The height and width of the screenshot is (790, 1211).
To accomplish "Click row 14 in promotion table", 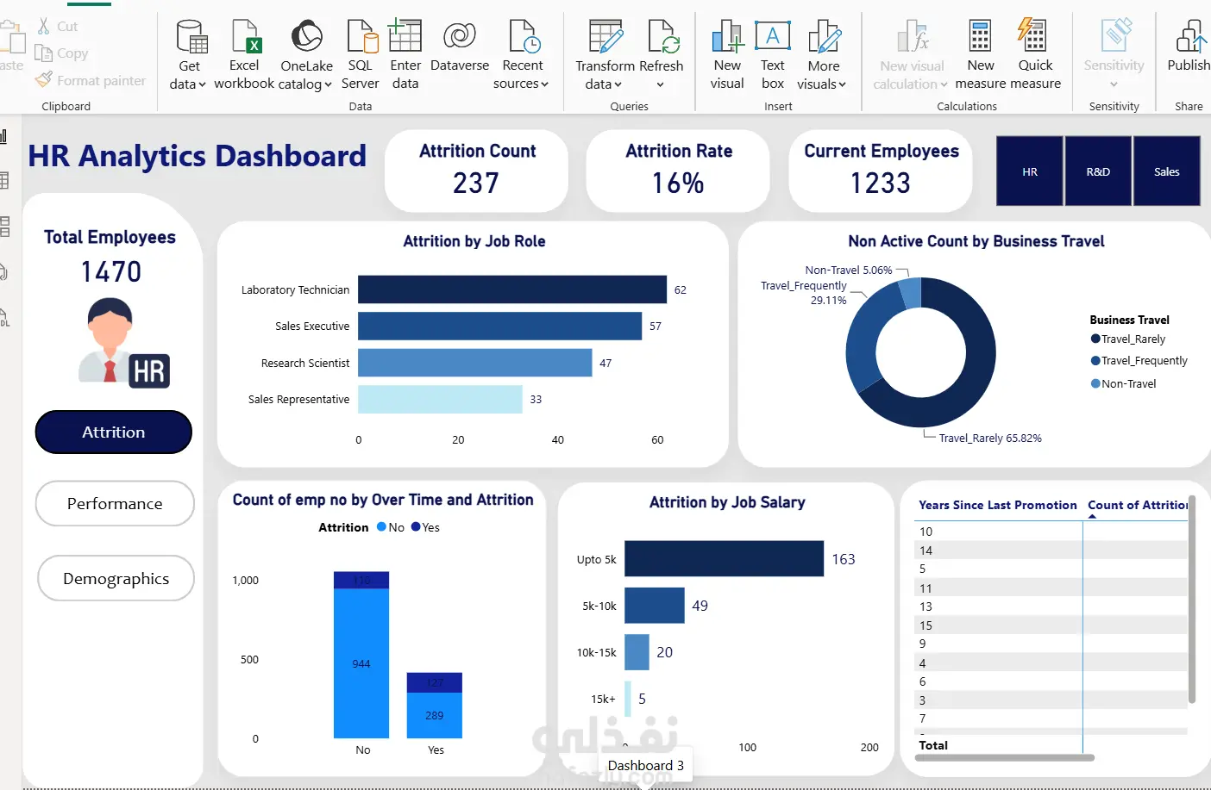I will pos(1051,551).
